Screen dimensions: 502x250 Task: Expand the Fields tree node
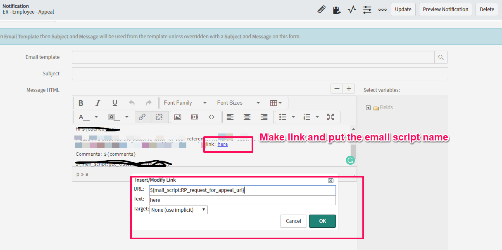368,108
